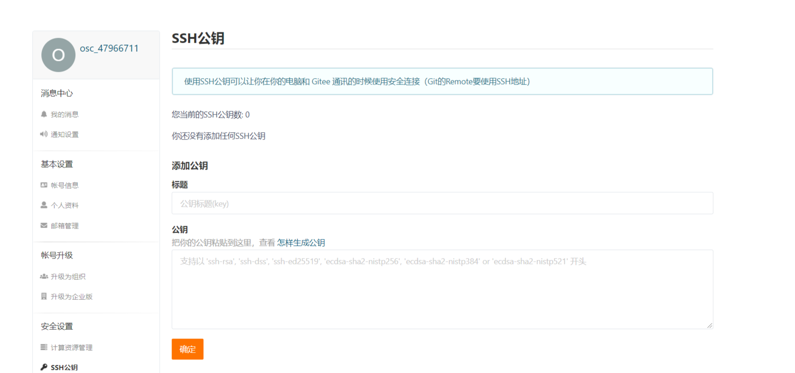Click the 帐号升级 section heading
The image size is (795, 373).
click(x=57, y=255)
